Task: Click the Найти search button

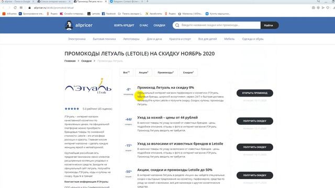Action: coord(270,25)
